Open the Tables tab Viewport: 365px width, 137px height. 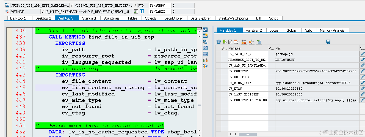click(x=132, y=18)
